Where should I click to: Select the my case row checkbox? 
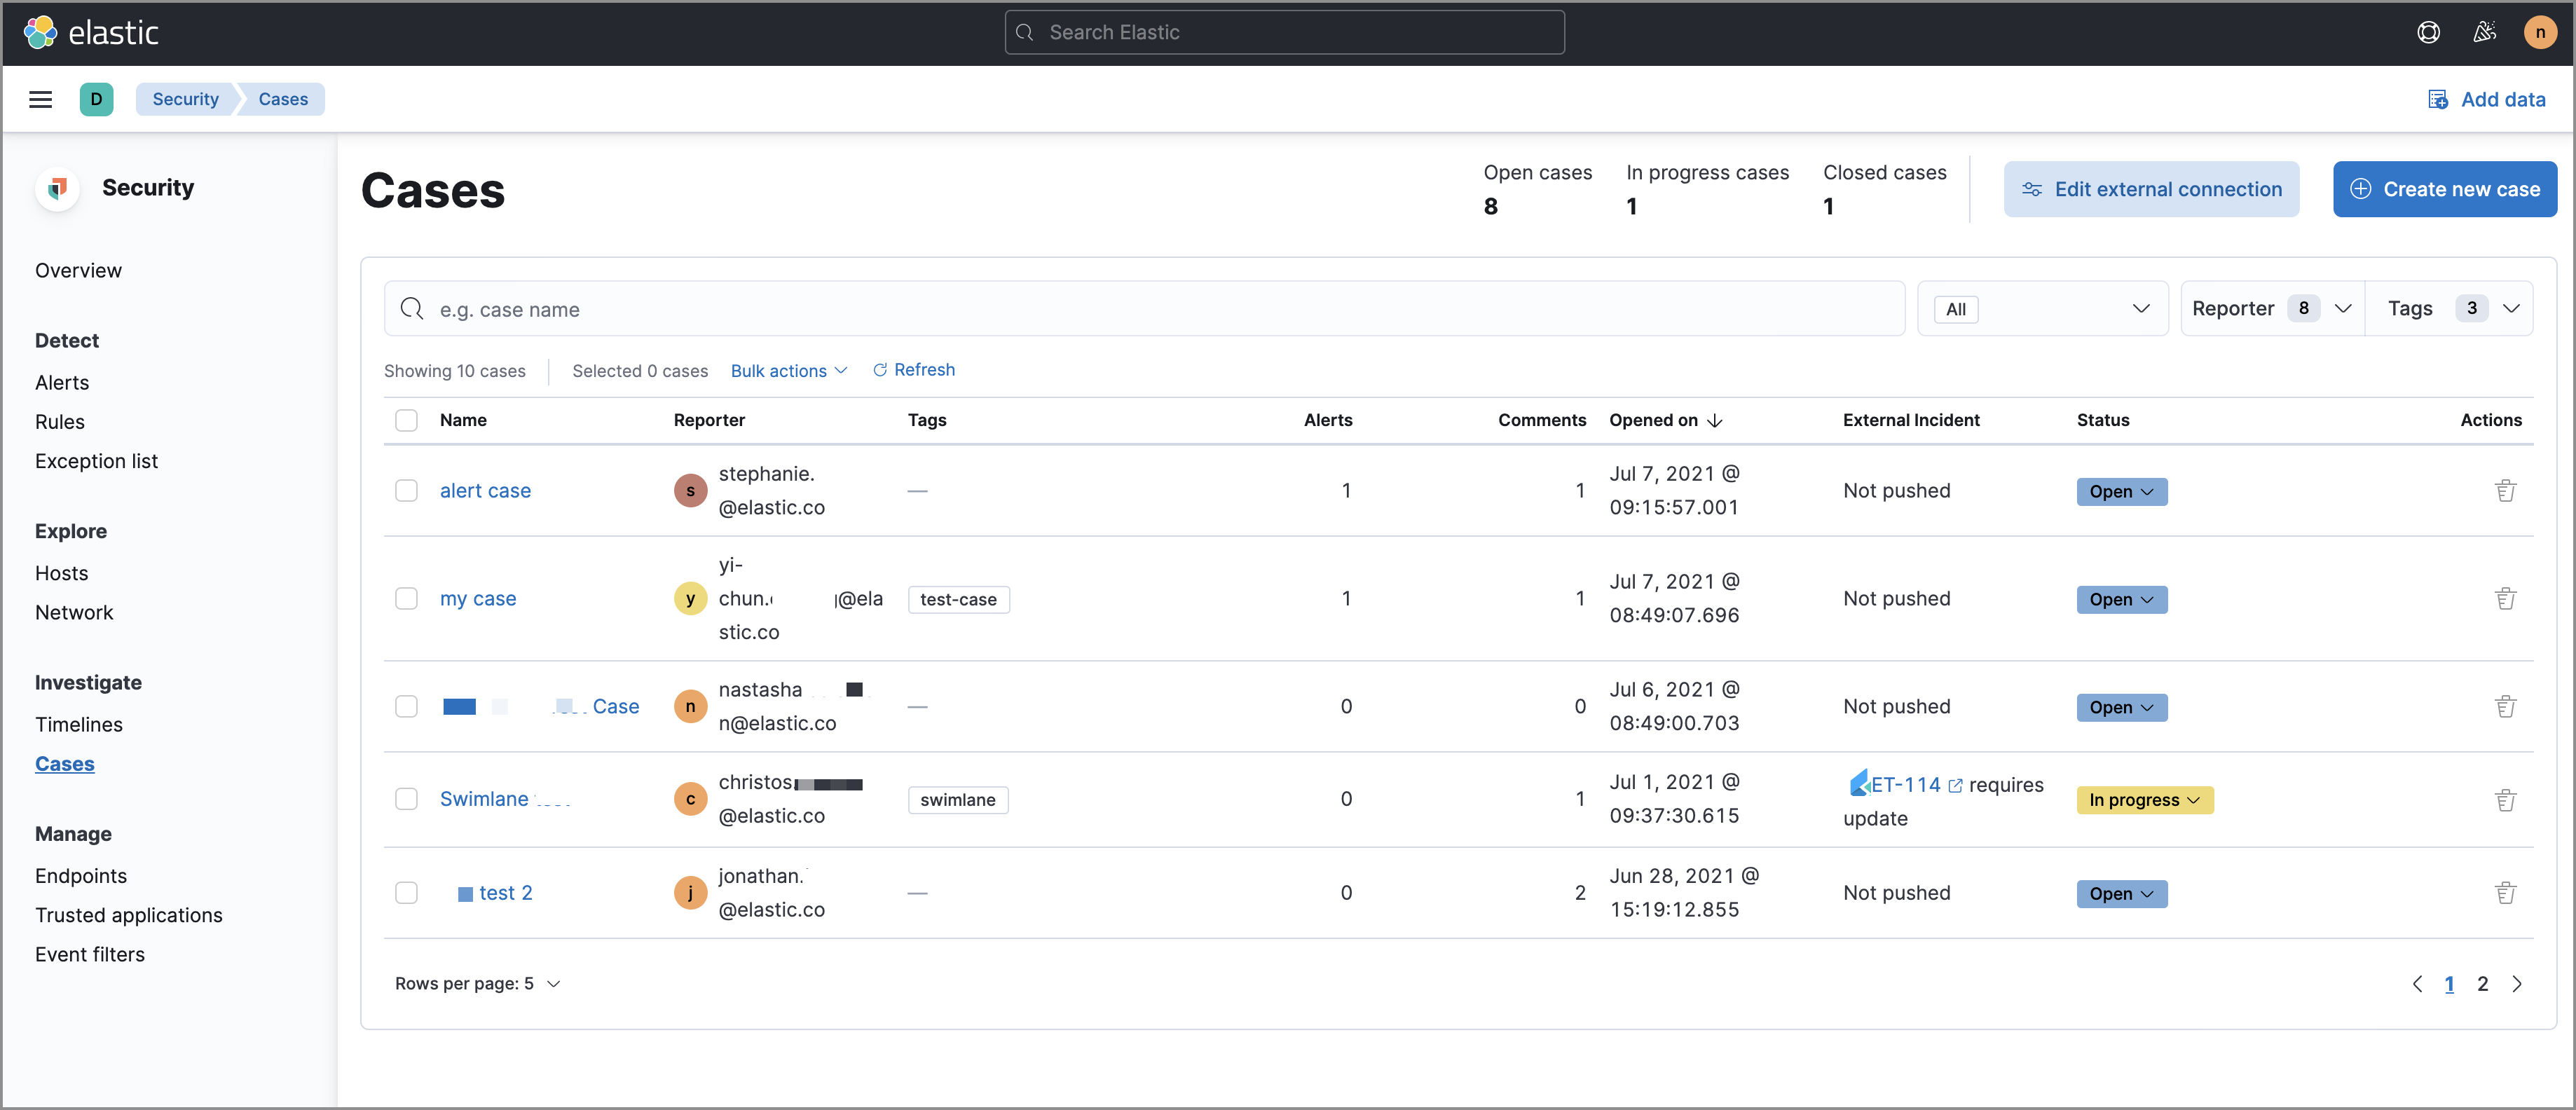coord(406,599)
